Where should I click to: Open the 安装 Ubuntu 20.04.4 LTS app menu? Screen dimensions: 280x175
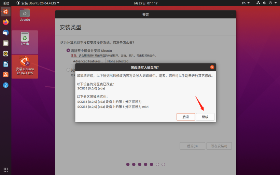[38, 3]
